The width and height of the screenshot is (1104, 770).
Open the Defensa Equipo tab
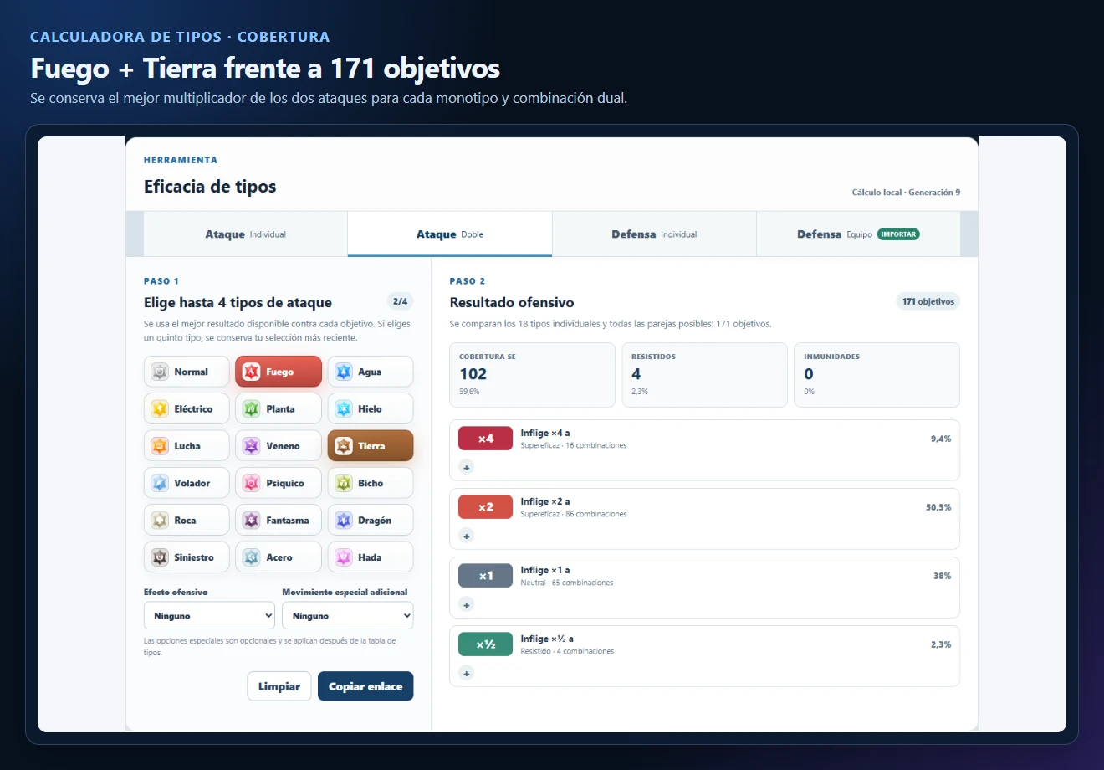pyautogui.click(x=858, y=234)
